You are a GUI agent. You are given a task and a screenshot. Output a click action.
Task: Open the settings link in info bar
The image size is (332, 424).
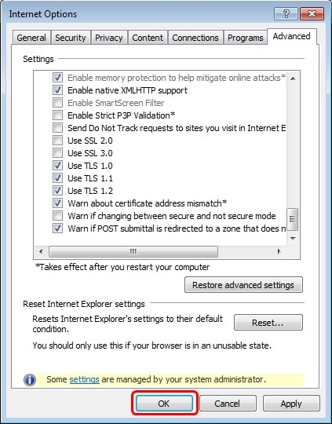click(84, 379)
